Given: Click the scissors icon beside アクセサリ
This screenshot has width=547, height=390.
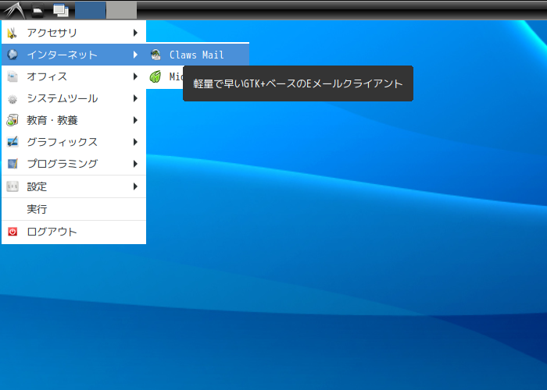Looking at the screenshot, I should pos(13,33).
